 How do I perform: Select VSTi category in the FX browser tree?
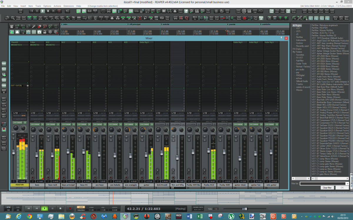298,31
